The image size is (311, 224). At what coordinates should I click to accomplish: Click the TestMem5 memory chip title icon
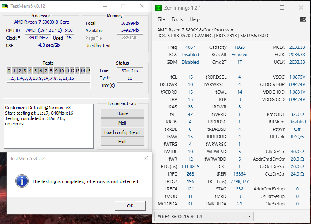tap(5, 6)
